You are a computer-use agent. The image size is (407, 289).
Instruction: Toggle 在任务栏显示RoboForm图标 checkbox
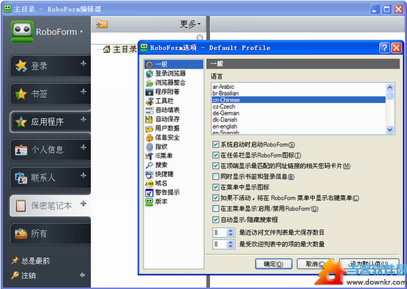click(216, 155)
